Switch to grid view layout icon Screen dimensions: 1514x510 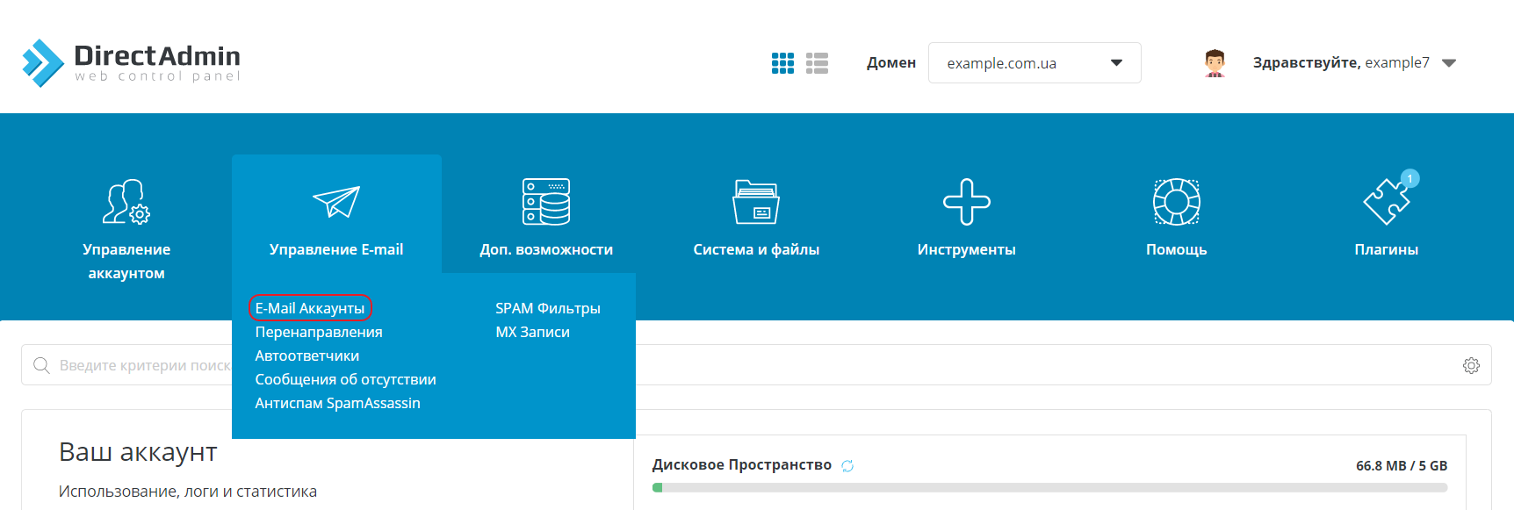[x=782, y=63]
